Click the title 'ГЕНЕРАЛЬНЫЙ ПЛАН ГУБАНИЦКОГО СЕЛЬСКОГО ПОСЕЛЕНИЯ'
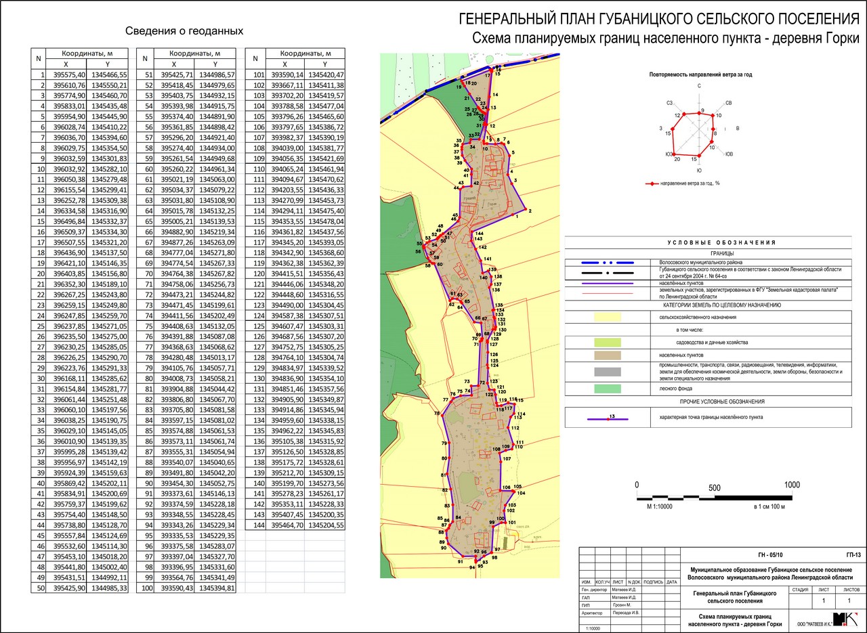867x633 pixels. (x=658, y=18)
